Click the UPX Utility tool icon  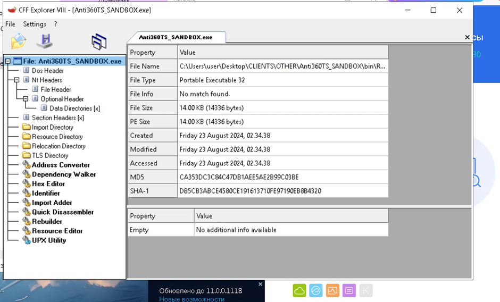coord(27,240)
